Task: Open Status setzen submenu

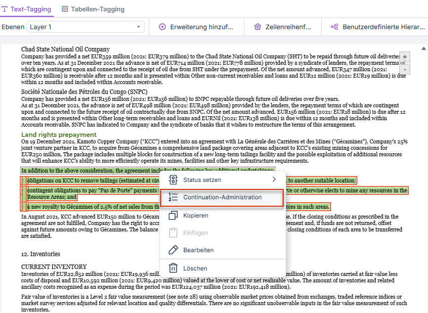Action: pyautogui.click(x=223, y=179)
